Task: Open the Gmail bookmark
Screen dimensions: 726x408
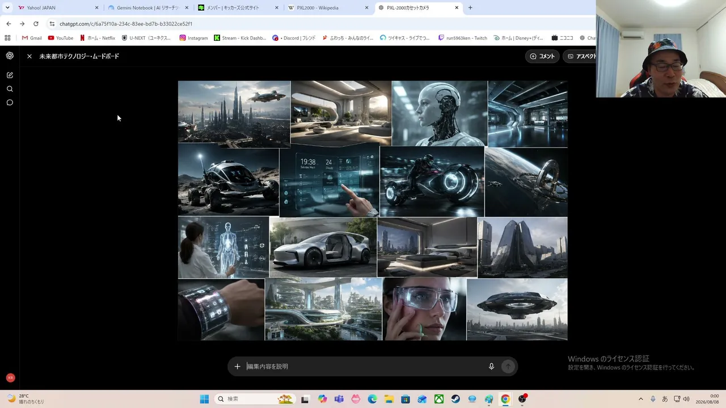Action: coord(32,38)
